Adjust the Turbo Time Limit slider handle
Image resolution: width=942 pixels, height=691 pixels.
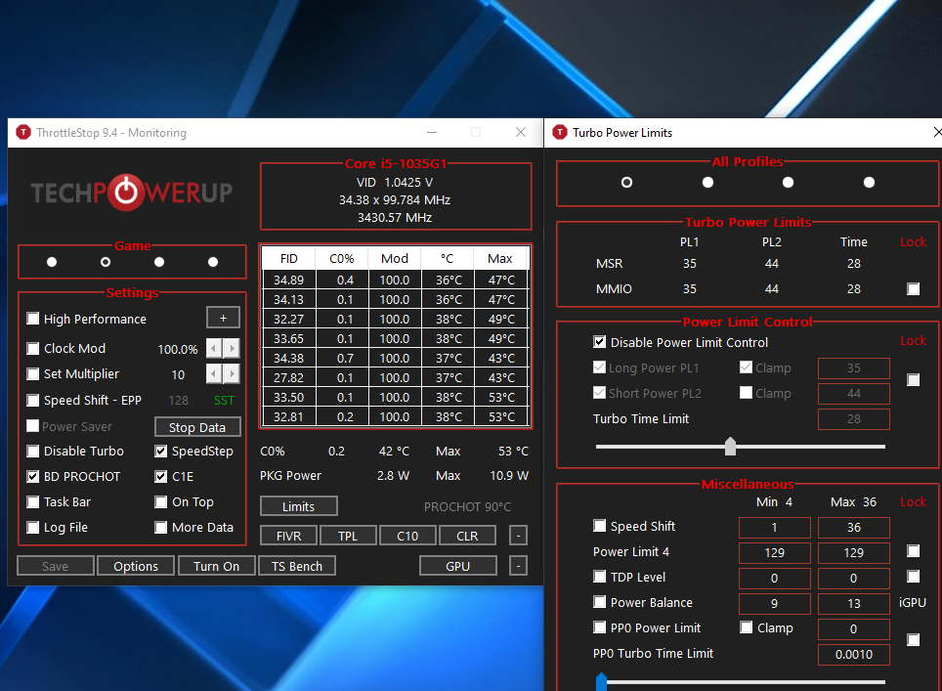pos(730,447)
